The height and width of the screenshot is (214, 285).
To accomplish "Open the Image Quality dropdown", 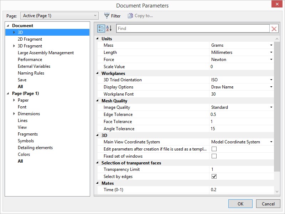I will tap(270, 108).
